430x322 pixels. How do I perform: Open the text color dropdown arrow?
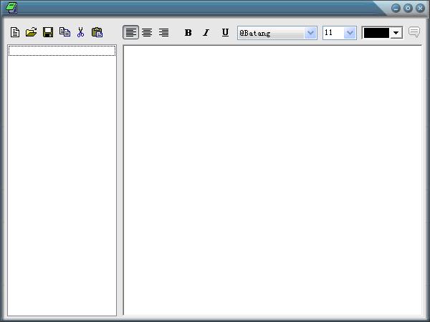point(396,33)
